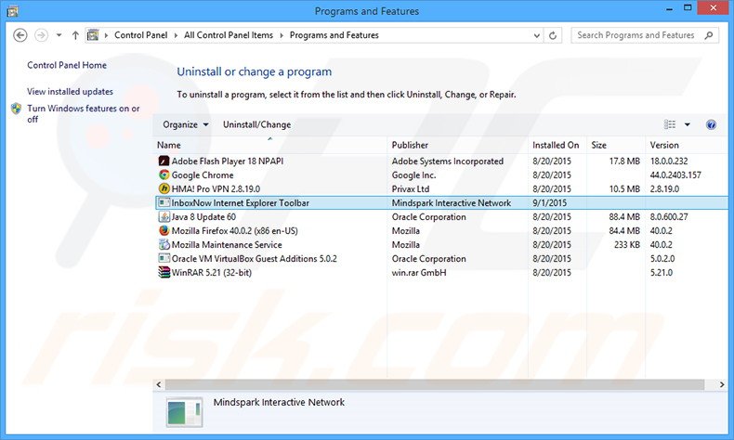Click the Adobe Flash Player icon
The width and height of the screenshot is (734, 440).
pos(164,161)
